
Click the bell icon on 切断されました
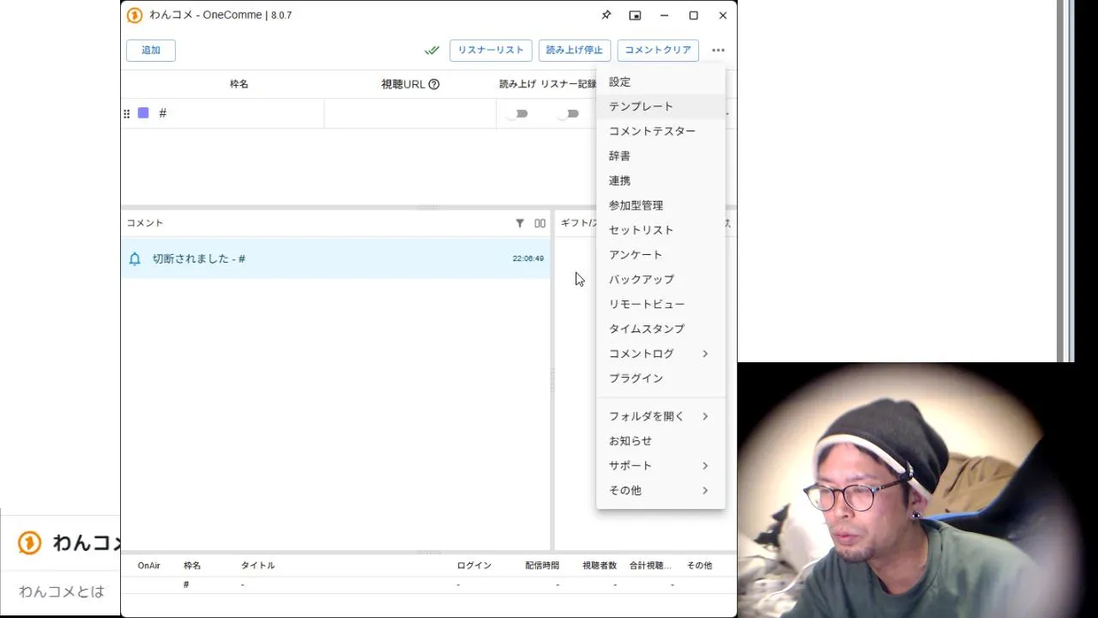[x=135, y=258]
